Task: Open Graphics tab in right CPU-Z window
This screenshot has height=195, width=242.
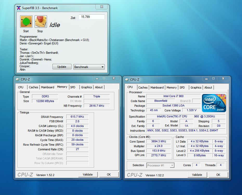Action: click(196, 88)
